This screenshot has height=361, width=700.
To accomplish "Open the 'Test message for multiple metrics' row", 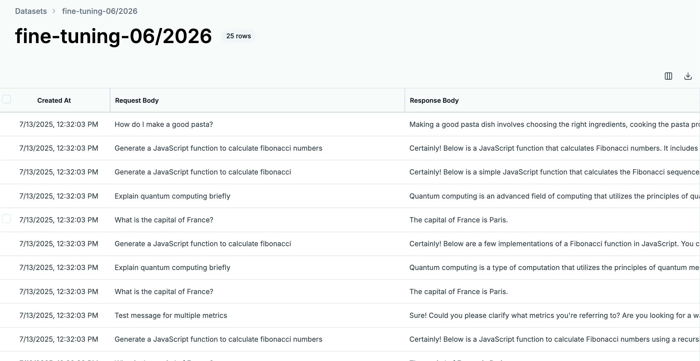I will [171, 315].
